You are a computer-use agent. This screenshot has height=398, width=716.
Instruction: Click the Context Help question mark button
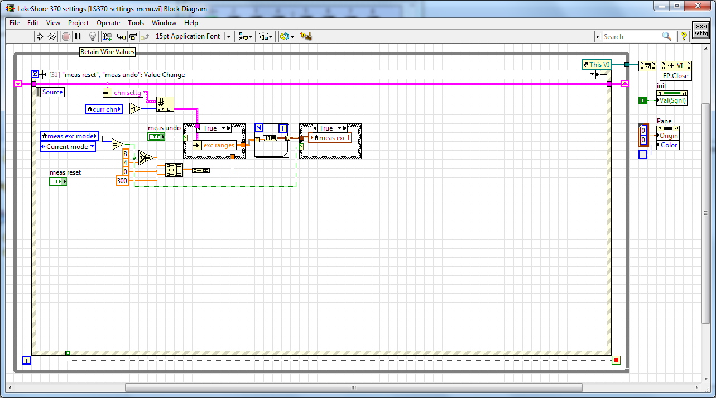point(683,36)
